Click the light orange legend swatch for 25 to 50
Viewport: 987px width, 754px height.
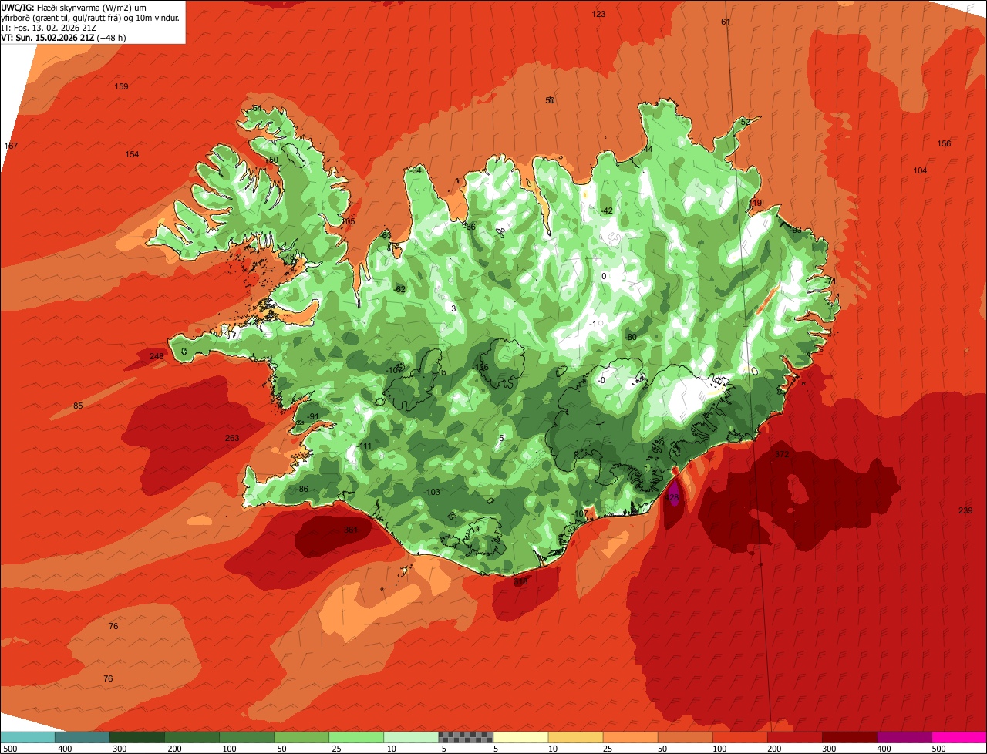(630, 737)
